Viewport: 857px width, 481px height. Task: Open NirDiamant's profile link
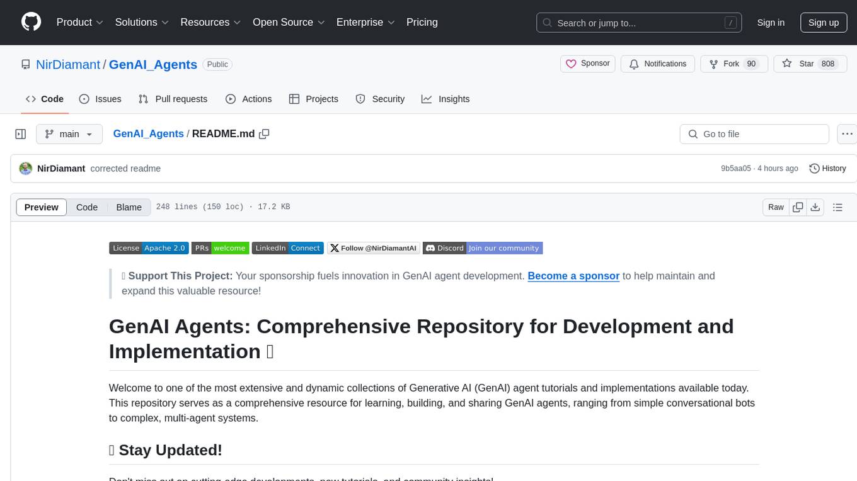point(68,64)
